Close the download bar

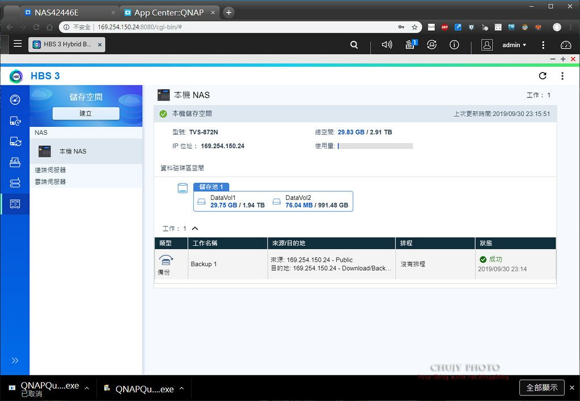(x=572, y=387)
